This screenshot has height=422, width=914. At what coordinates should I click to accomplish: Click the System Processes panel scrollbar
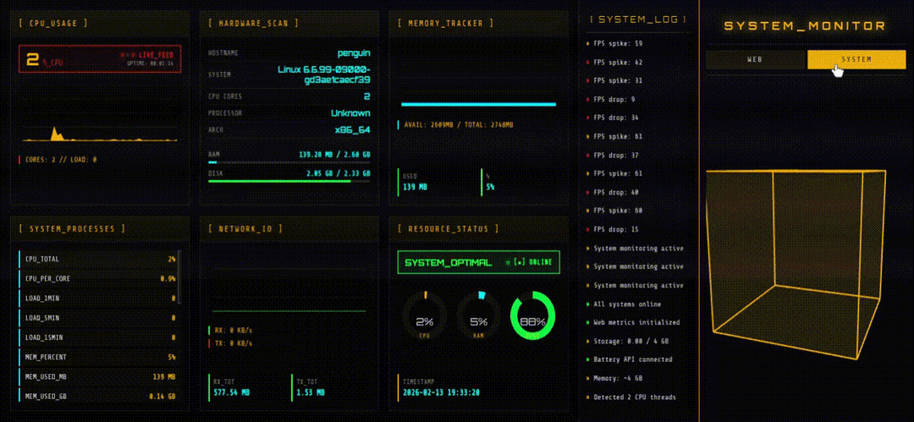[x=179, y=271]
